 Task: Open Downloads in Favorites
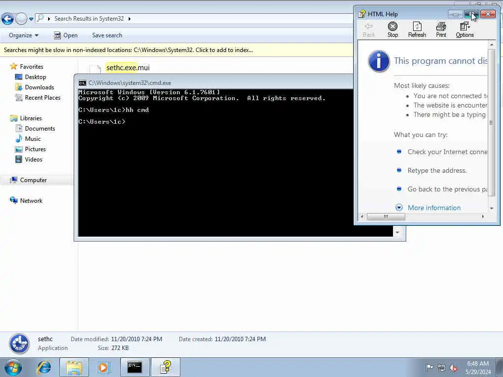(39, 87)
